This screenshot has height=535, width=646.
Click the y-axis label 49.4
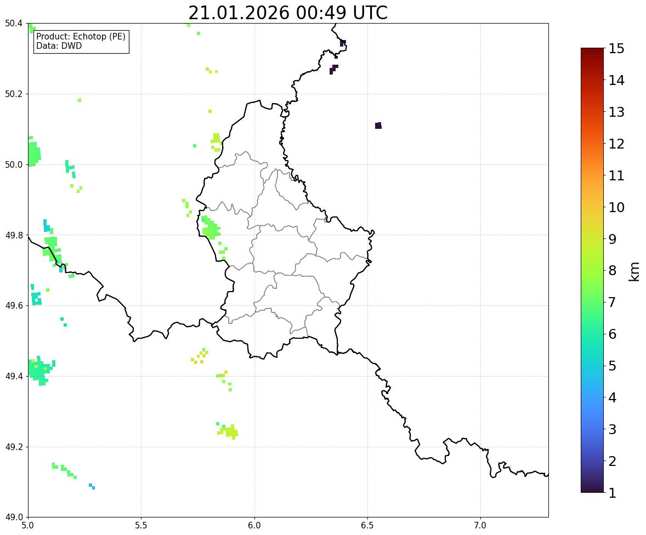(x=14, y=377)
